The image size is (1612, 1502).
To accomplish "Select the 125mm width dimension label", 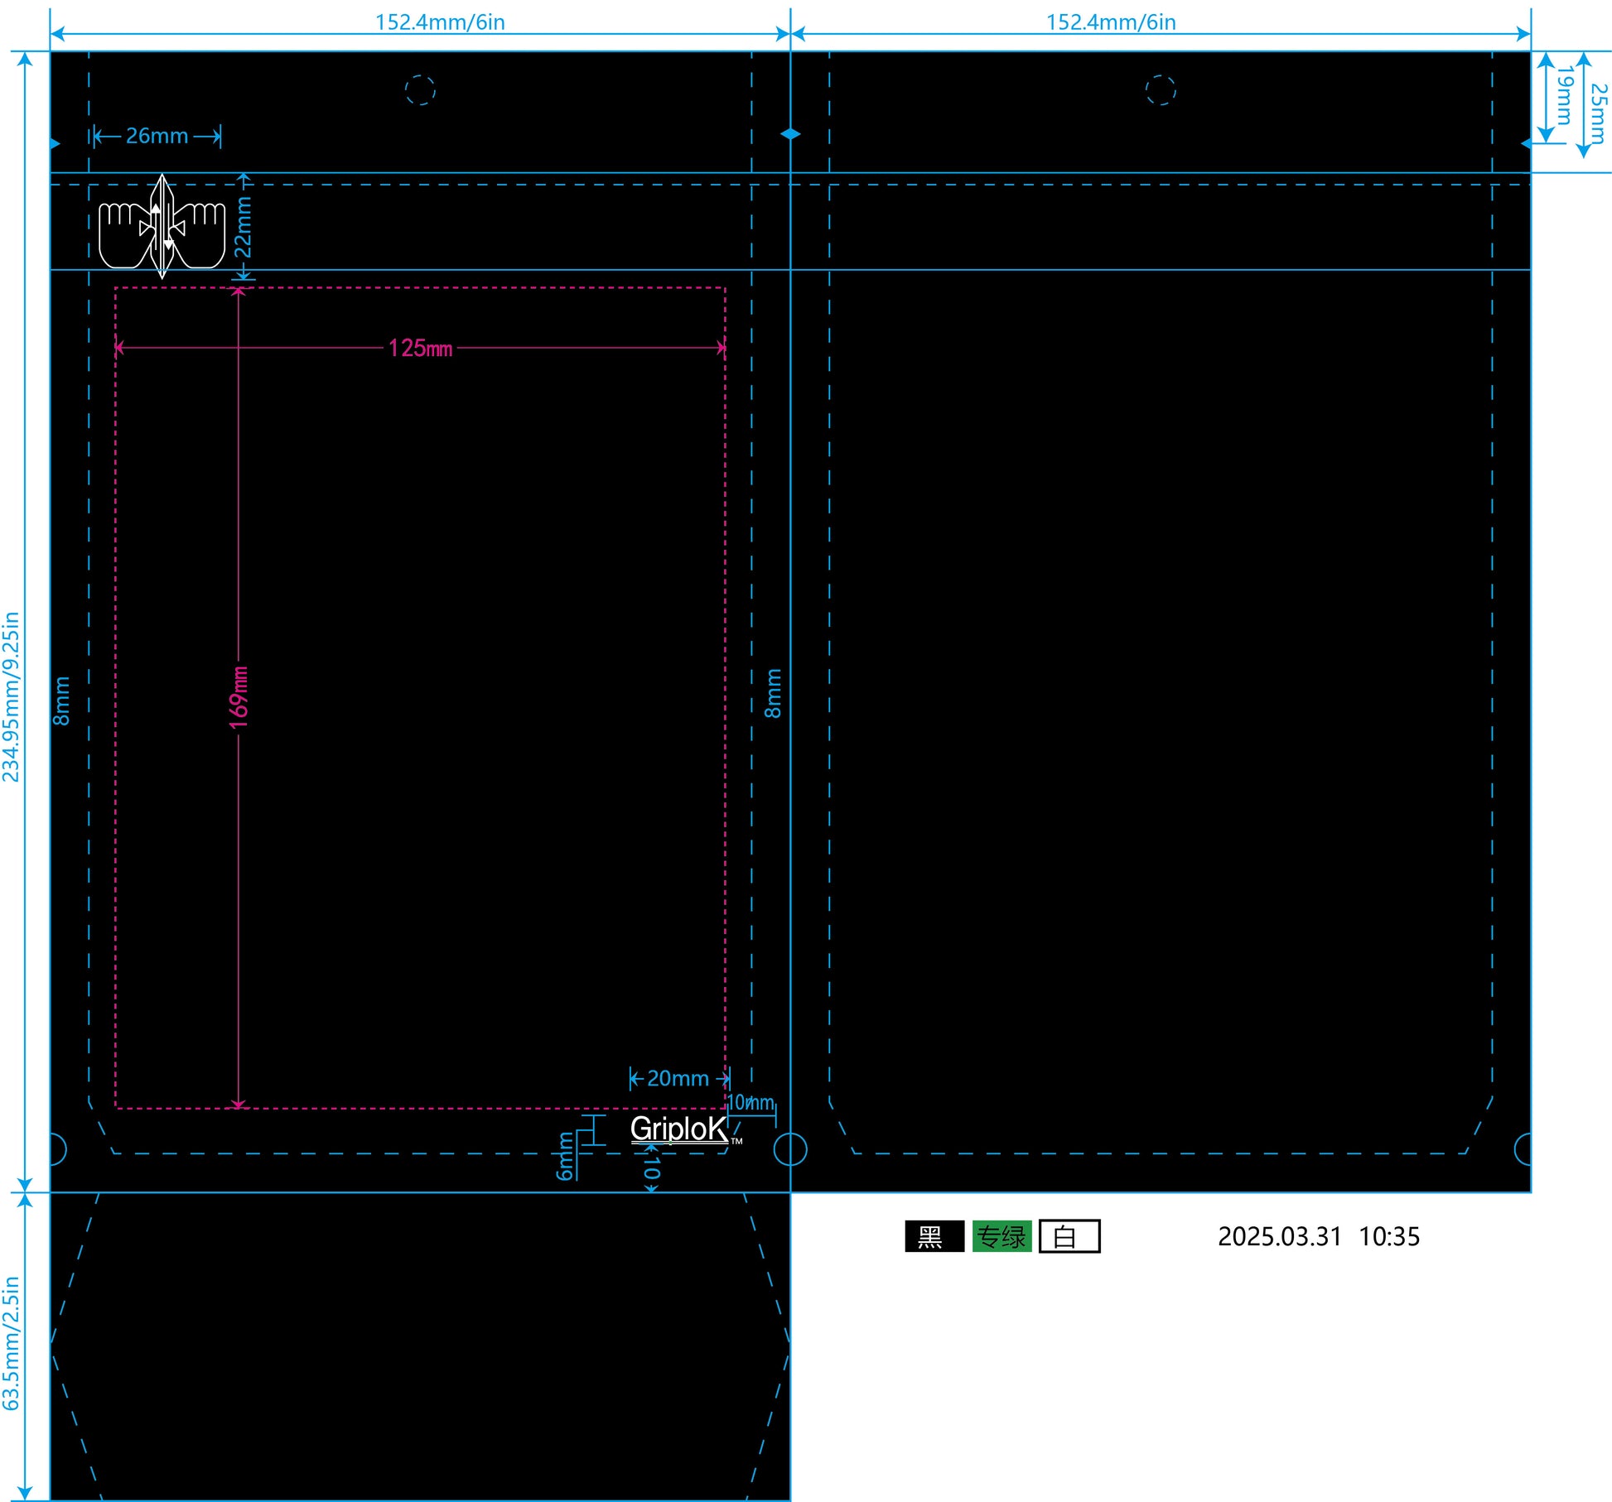I will pyautogui.click(x=420, y=348).
